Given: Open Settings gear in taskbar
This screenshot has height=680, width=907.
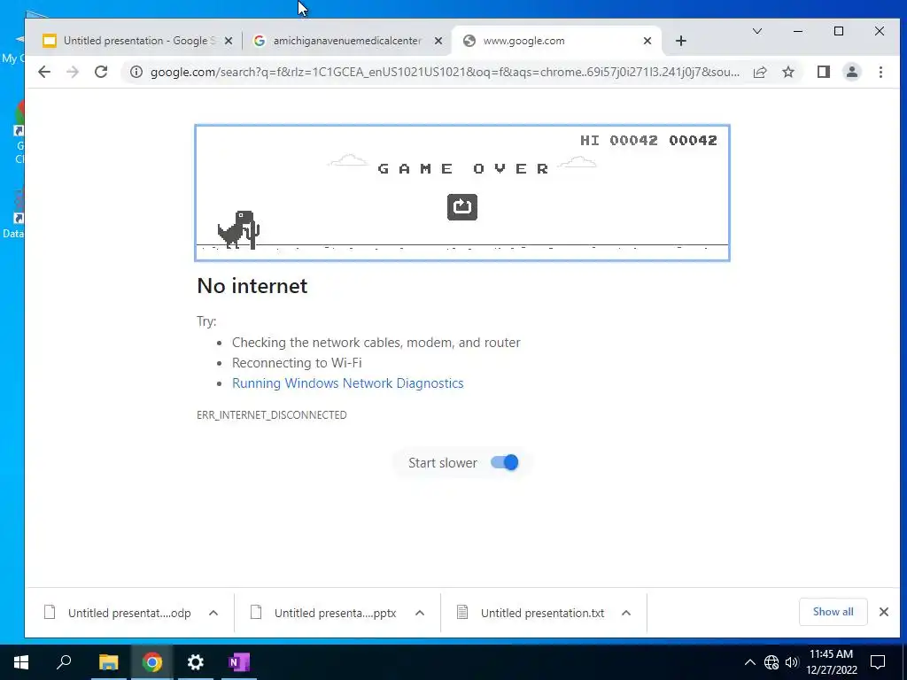Looking at the screenshot, I should pyautogui.click(x=196, y=662).
